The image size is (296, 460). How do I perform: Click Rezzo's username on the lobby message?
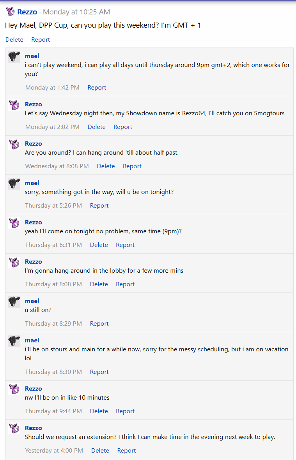[33, 261]
